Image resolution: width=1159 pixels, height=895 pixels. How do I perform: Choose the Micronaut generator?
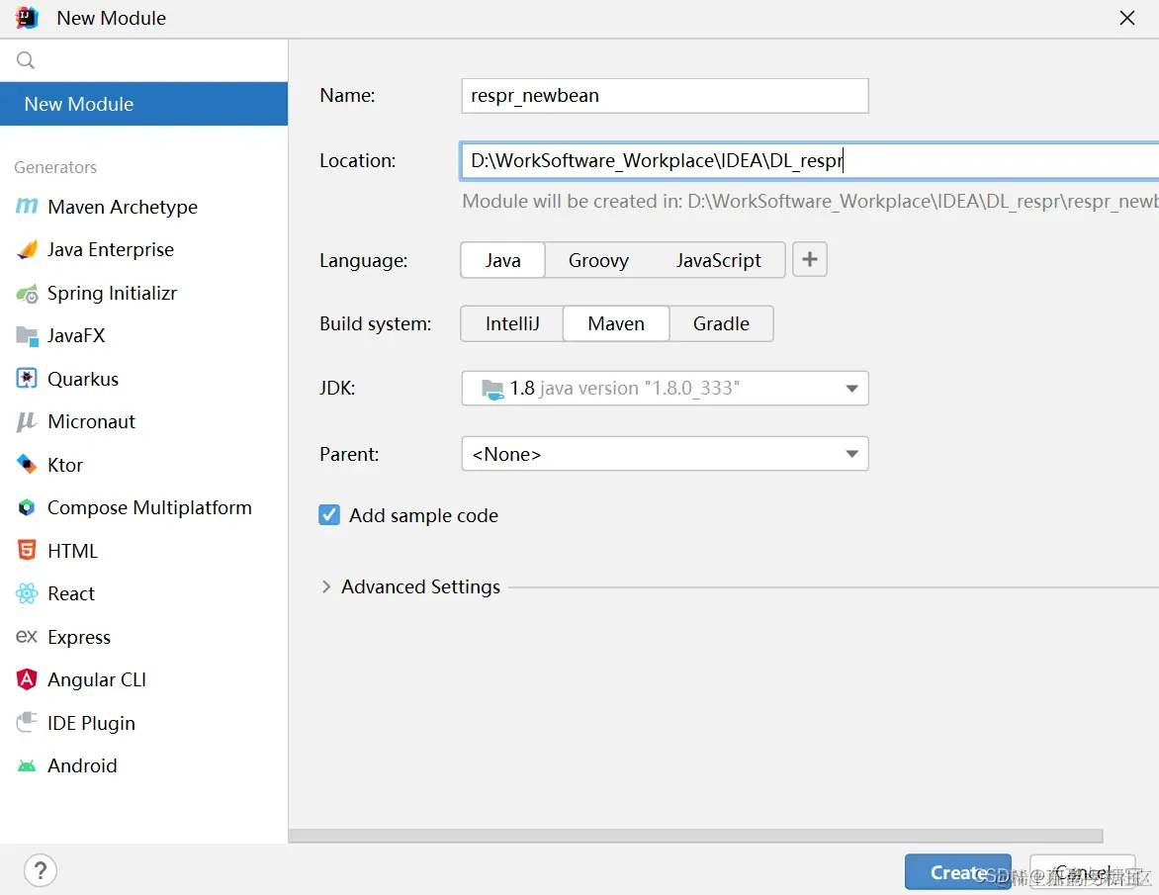click(91, 422)
